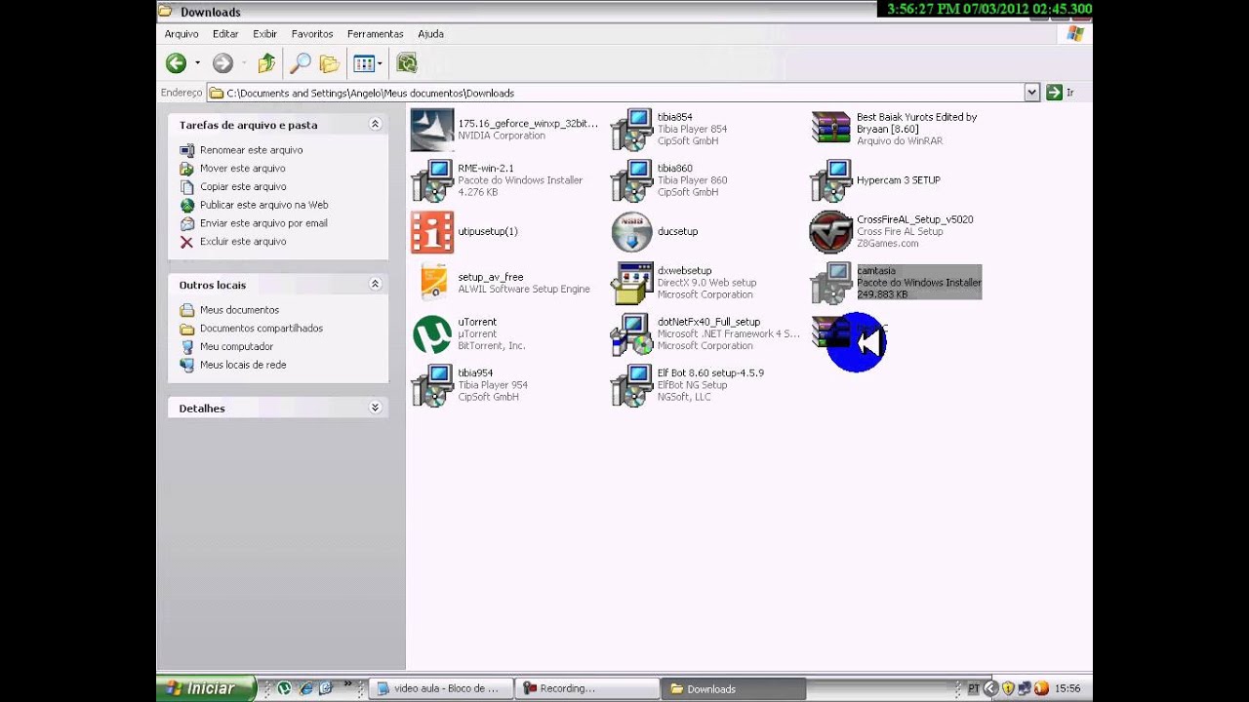The width and height of the screenshot is (1249, 702).
Task: Click the grey Forward arrow button
Action: coord(222,63)
